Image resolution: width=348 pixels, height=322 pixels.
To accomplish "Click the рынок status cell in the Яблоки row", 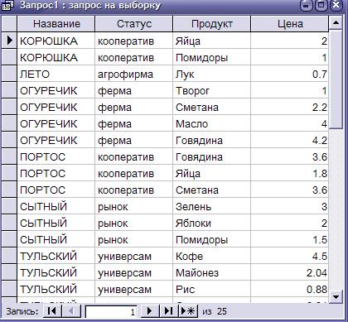I will coord(134,223).
